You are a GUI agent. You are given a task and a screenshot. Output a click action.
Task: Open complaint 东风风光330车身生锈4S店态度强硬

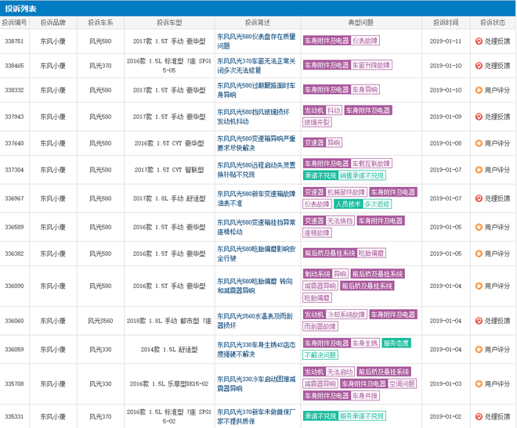256,349
